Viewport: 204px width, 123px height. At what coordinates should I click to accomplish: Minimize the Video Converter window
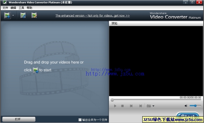click(x=186, y=2)
